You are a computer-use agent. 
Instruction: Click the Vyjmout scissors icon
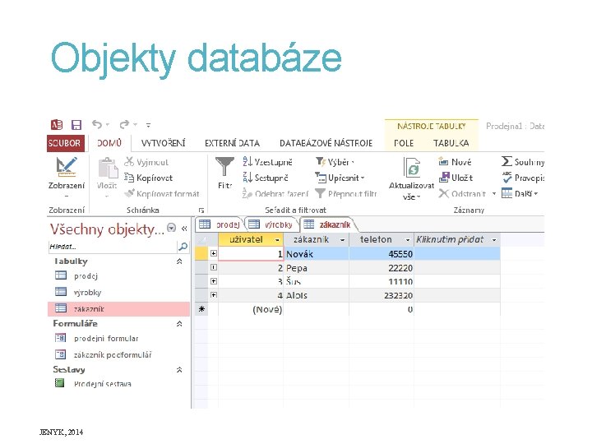[129, 162]
